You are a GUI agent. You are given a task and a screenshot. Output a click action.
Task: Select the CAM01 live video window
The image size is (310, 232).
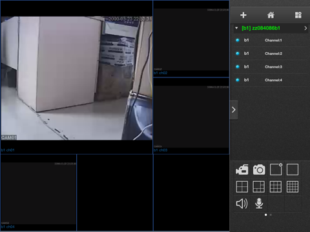click(76, 78)
